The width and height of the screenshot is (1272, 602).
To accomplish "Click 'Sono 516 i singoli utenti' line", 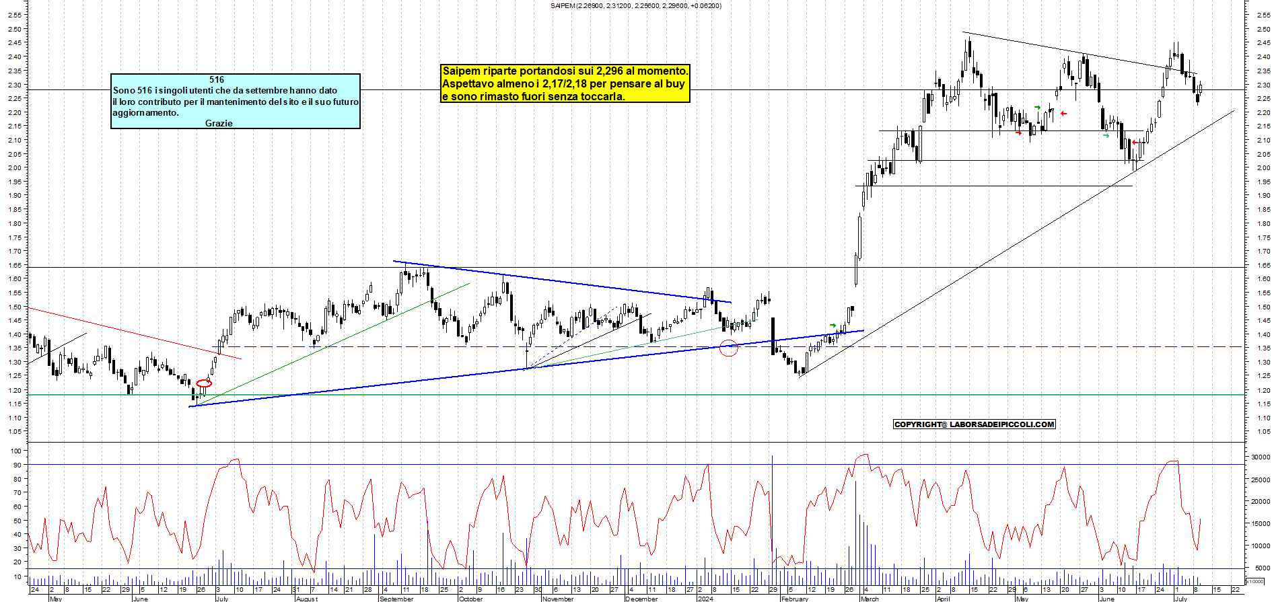I will tap(225, 90).
